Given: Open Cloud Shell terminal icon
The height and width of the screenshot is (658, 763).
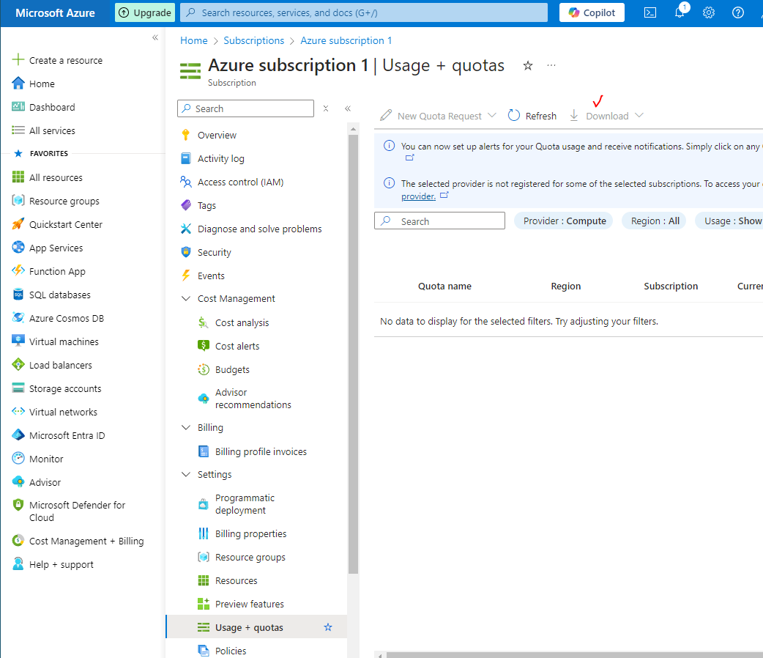Looking at the screenshot, I should click(650, 12).
